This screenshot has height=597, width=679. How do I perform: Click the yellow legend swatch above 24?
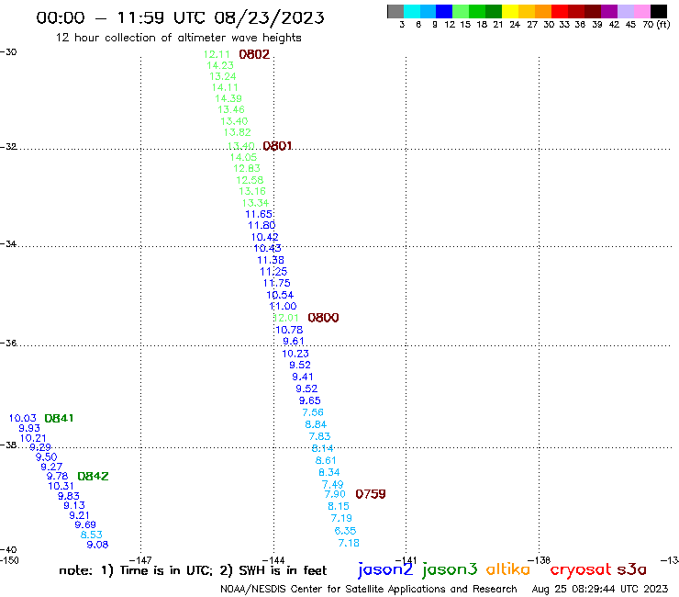click(510, 11)
